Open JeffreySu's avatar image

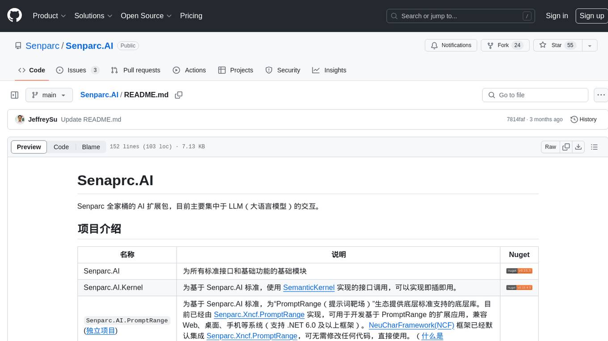[x=20, y=119]
